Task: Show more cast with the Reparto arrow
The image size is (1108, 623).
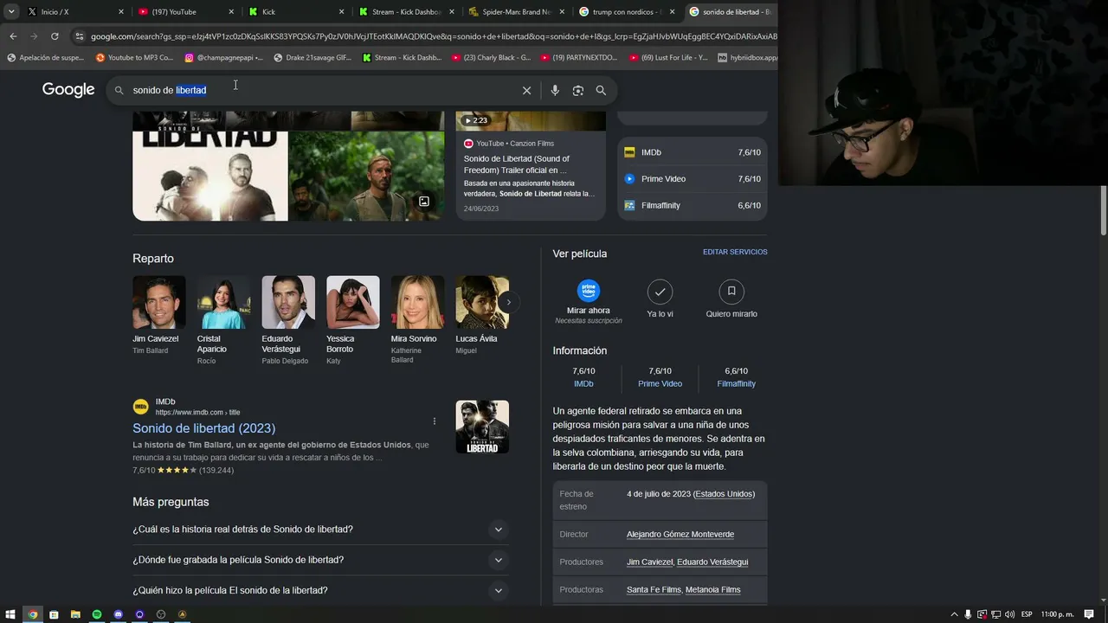Action: [509, 302]
